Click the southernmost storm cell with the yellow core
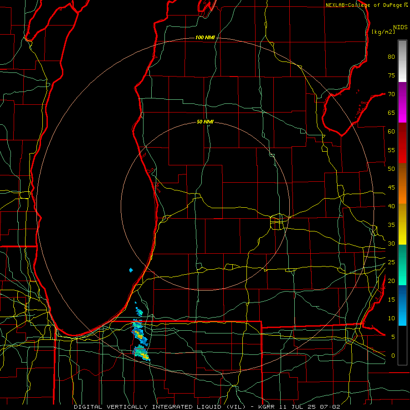This screenshot has height=410, width=410. [x=141, y=353]
